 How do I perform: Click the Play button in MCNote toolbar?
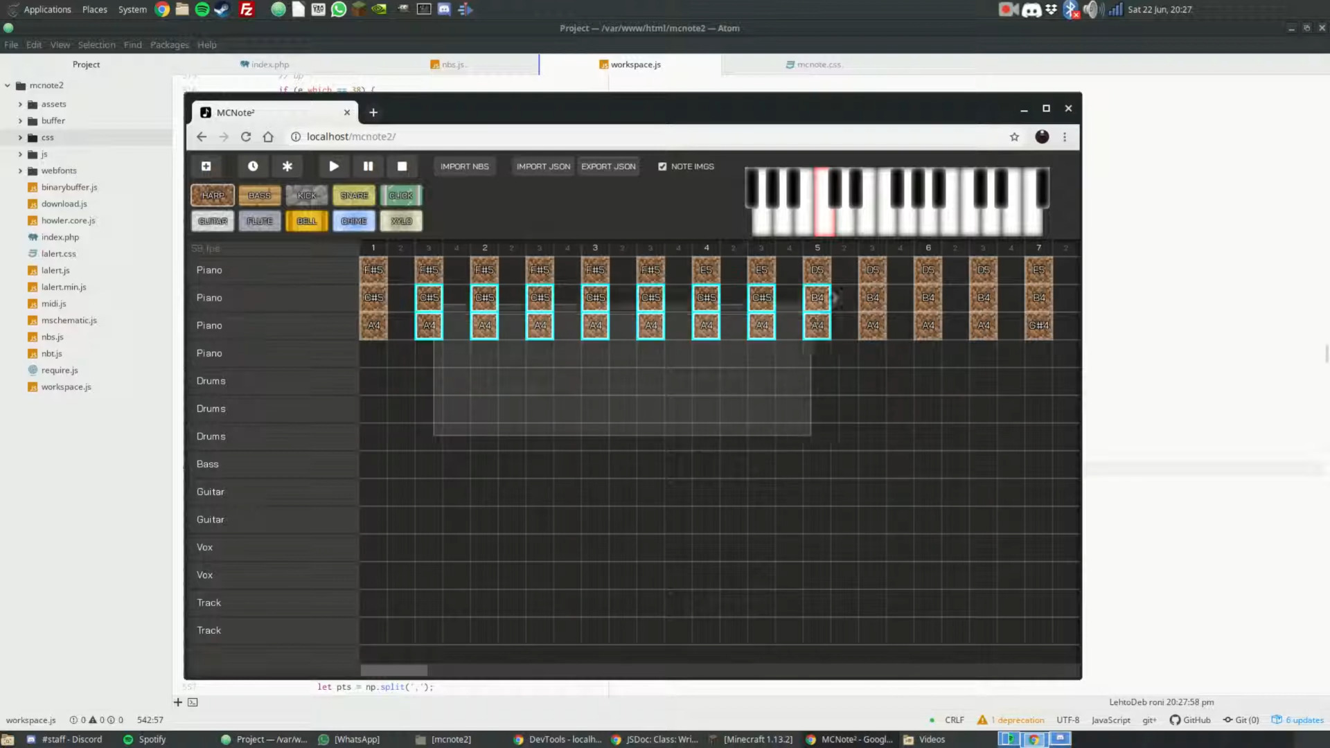(x=333, y=166)
